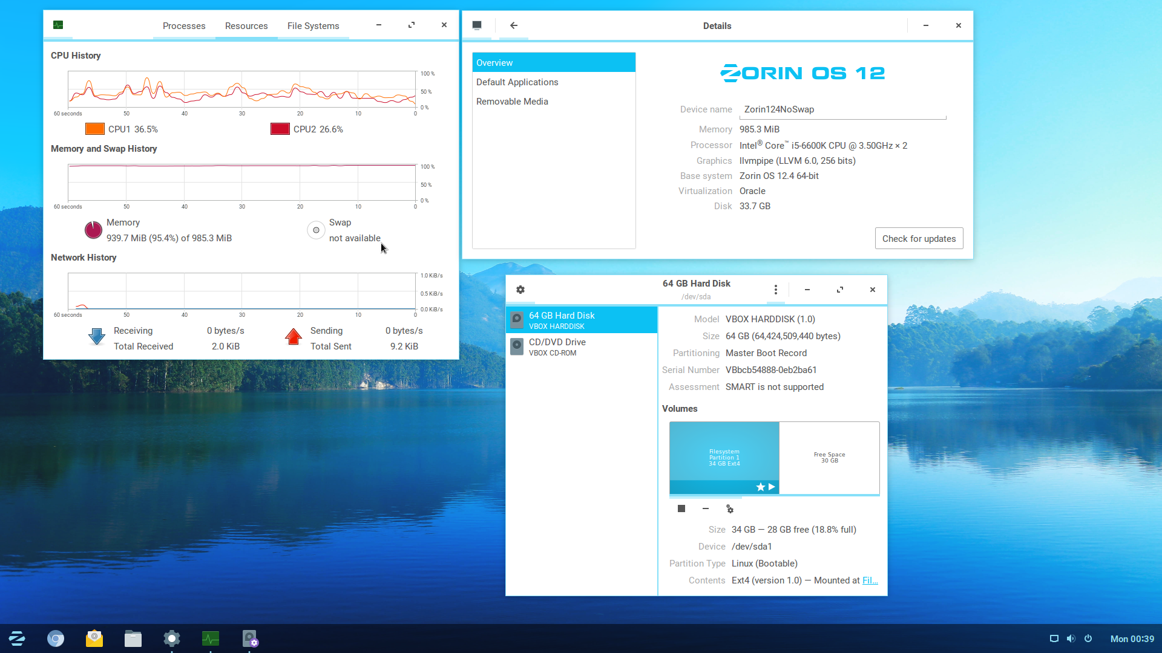
Task: Switch to the Resources tab
Action: [x=246, y=25]
